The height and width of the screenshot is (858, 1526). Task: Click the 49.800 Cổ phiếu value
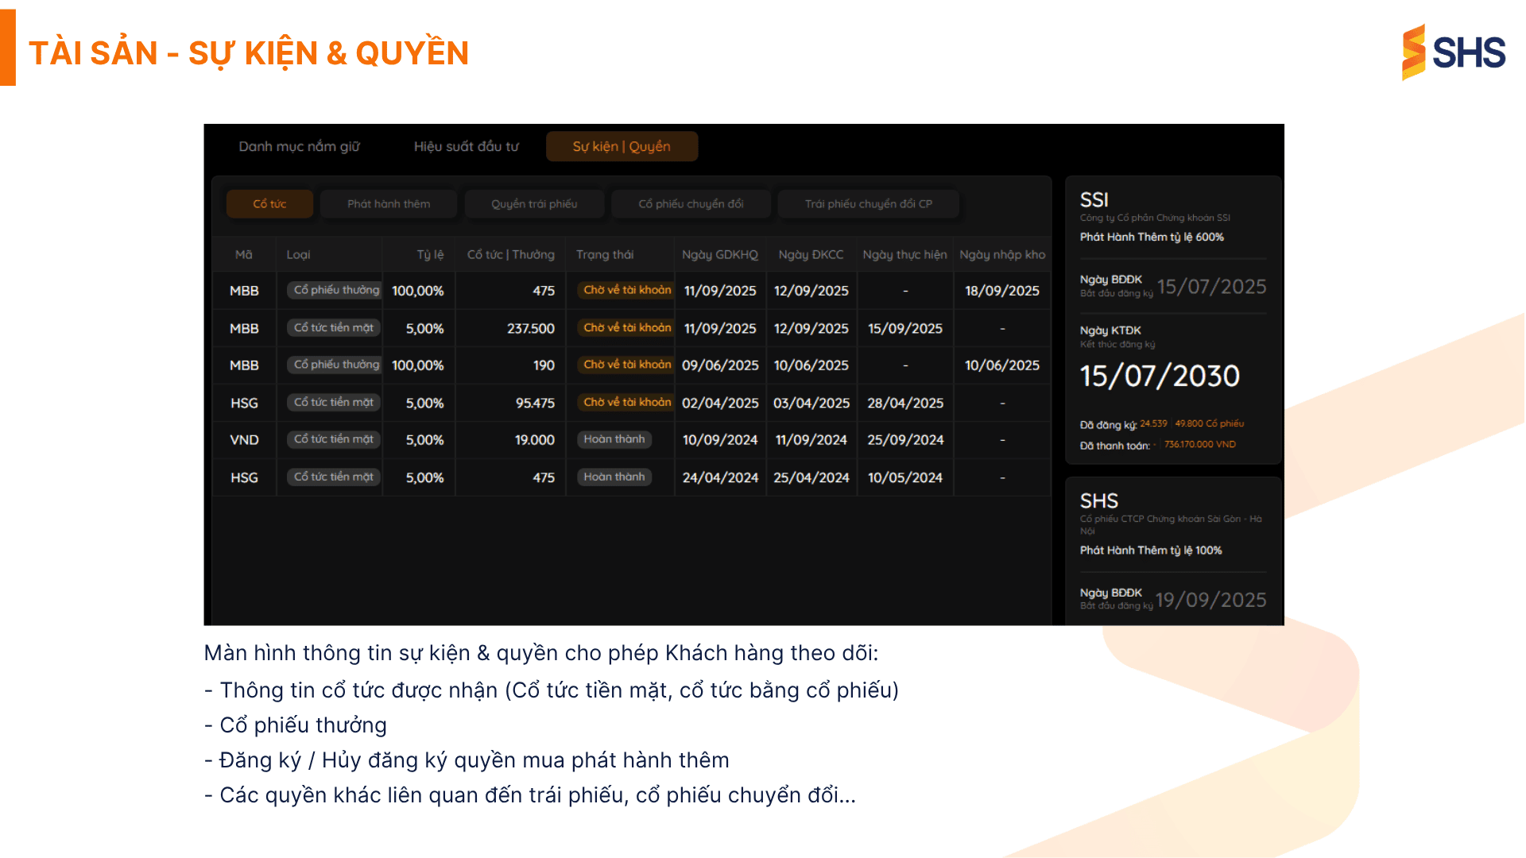pyautogui.click(x=1209, y=424)
